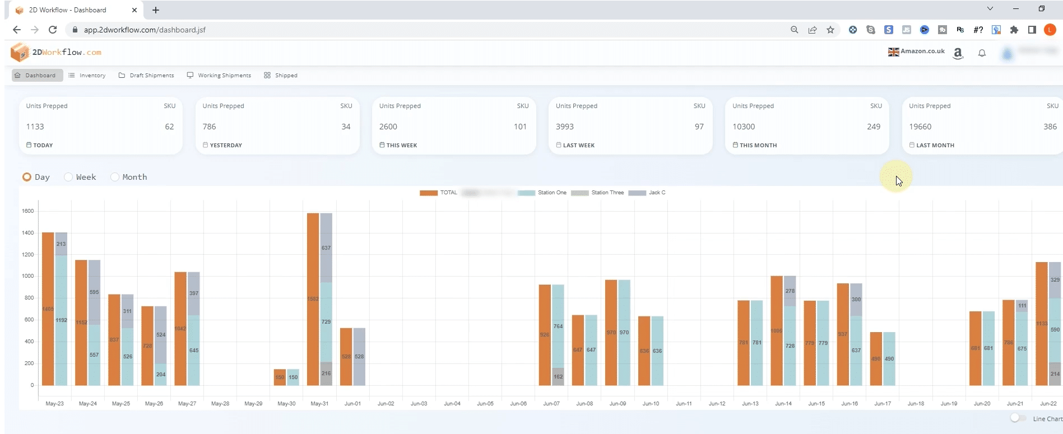
Task: Select the Week radio button
Action: 68,177
